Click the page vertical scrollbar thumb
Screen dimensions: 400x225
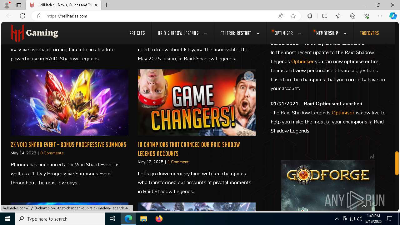(x=397, y=163)
